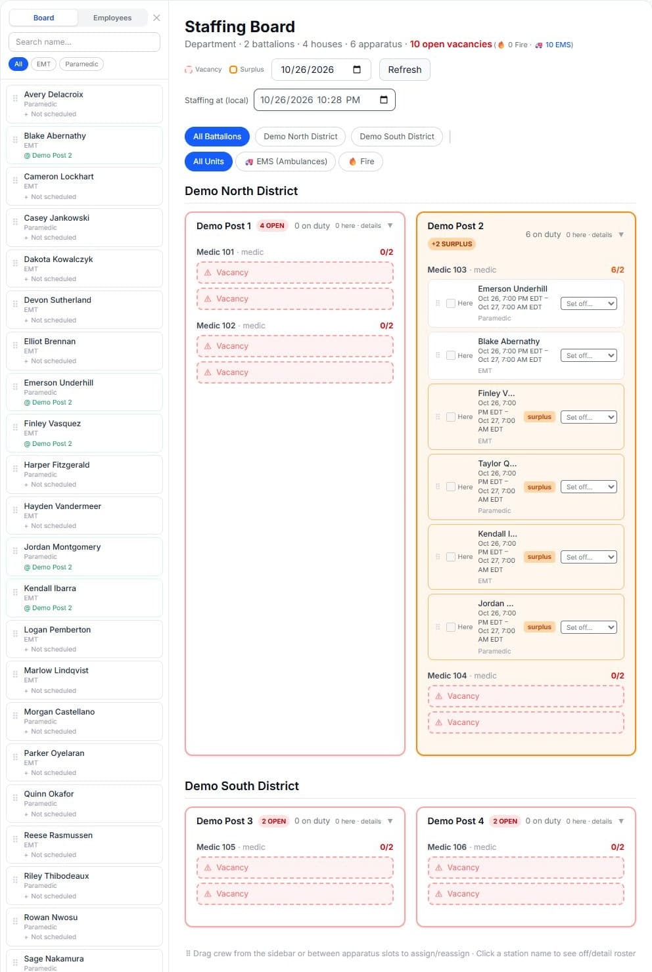Click drag handle icon for Marlow Lindqvist
The height and width of the screenshot is (972, 652).
click(15, 674)
